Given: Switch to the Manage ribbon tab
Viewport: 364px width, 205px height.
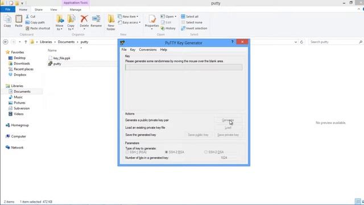Looking at the screenshot, I should pyautogui.click(x=76, y=10).
